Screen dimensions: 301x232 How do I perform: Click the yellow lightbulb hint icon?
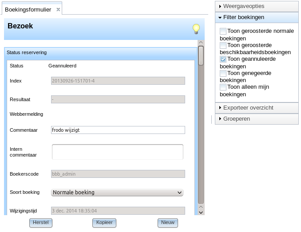point(196,29)
